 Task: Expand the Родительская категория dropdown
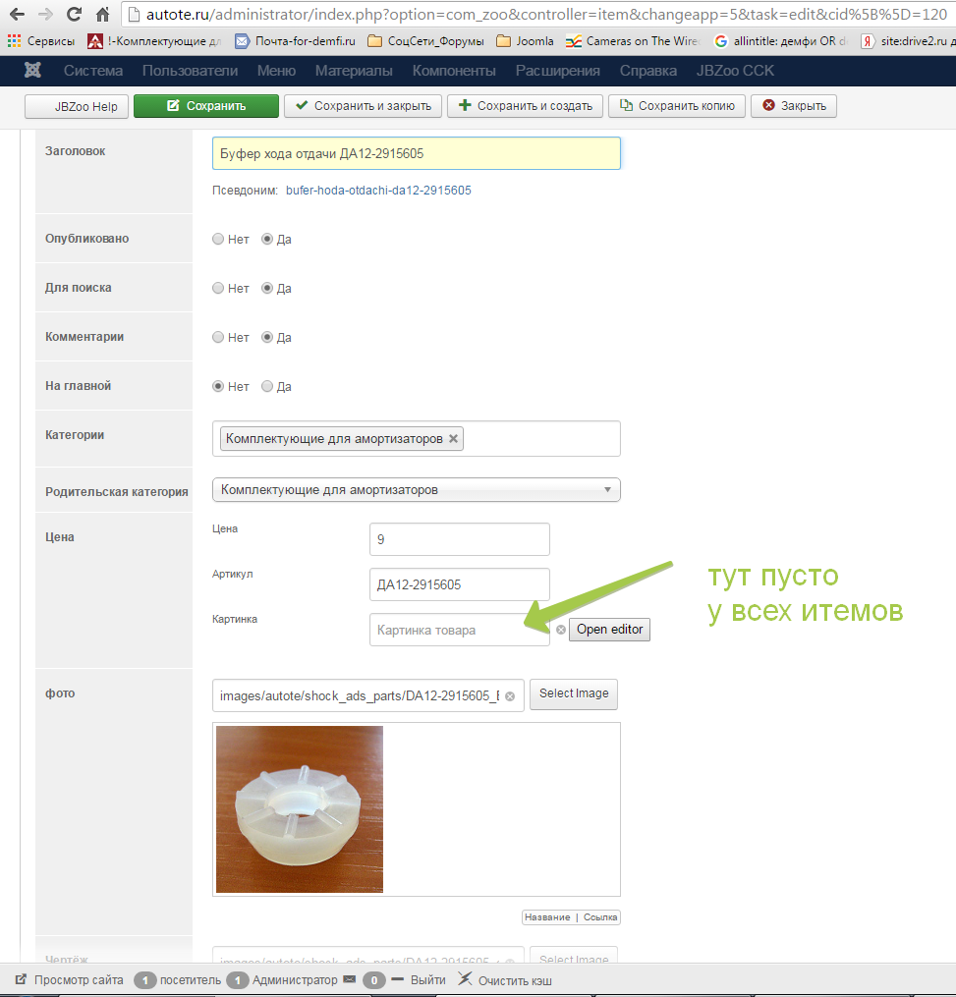pos(416,489)
